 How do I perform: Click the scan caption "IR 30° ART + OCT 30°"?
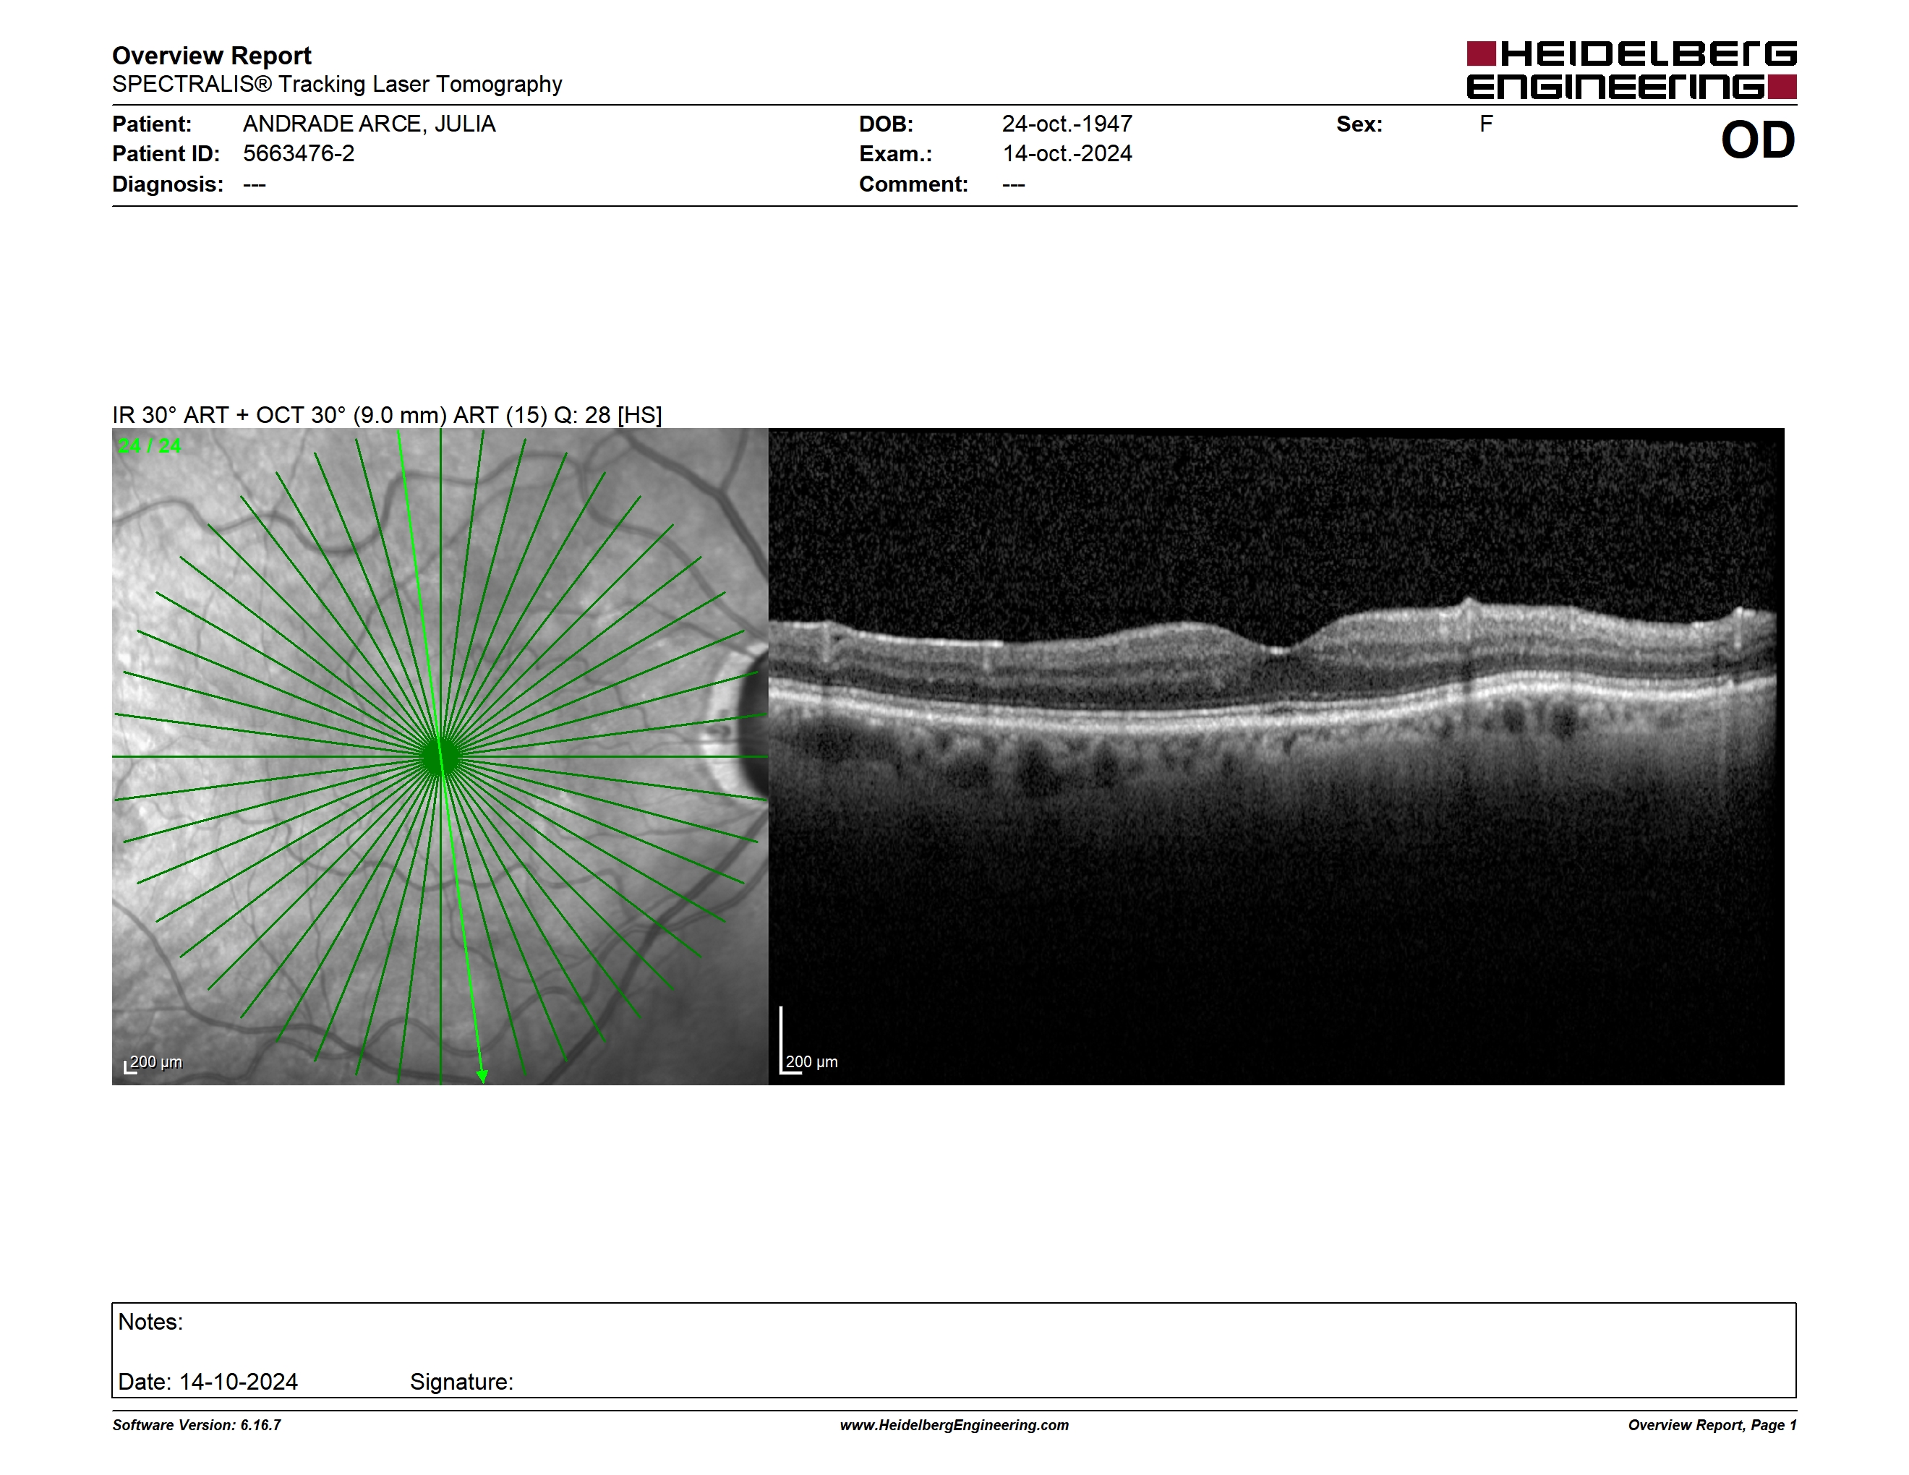(229, 415)
